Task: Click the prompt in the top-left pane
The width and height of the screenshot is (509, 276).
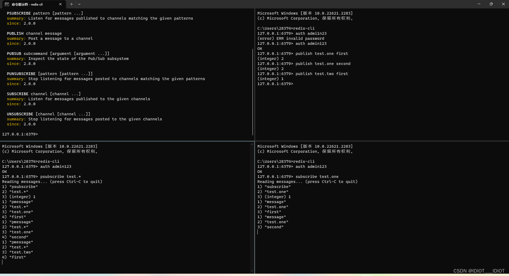Action: pyautogui.click(x=20, y=134)
